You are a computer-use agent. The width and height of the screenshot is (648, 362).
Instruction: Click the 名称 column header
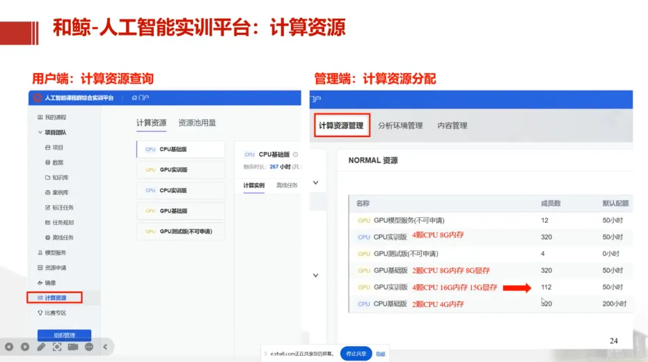click(x=363, y=203)
